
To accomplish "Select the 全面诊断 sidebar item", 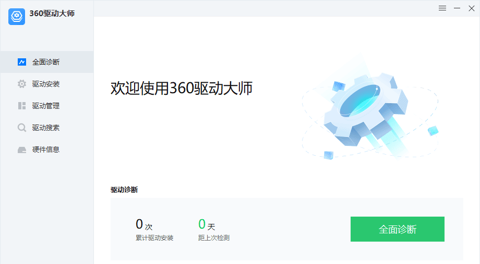I will pos(47,62).
